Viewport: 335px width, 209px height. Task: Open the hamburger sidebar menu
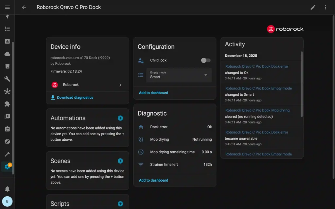click(x=7, y=7)
